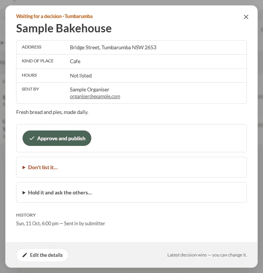Click the address Bridge Street, Tumbarumba NSW 2653
The width and height of the screenshot is (263, 273).
[x=113, y=47]
